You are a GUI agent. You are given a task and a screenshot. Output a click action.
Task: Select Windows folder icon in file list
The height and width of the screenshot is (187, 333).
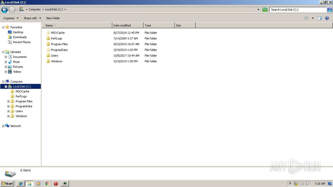(x=48, y=61)
